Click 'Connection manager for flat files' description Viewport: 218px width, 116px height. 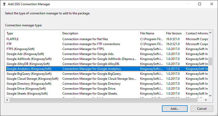pyautogui.click(x=85, y=39)
